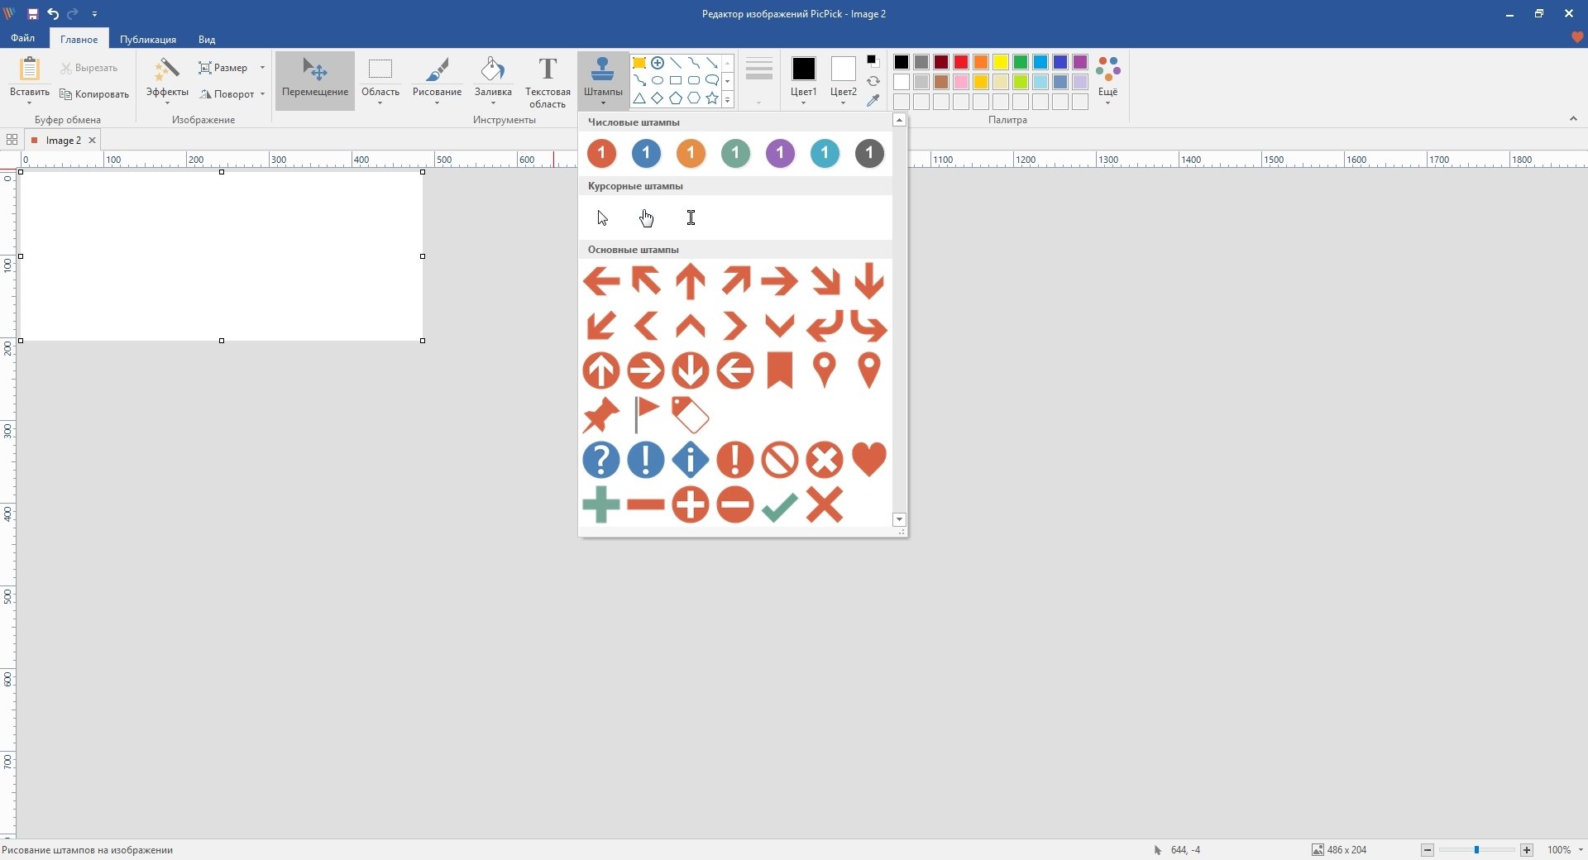Select the purple number 1 stamp

(780, 153)
